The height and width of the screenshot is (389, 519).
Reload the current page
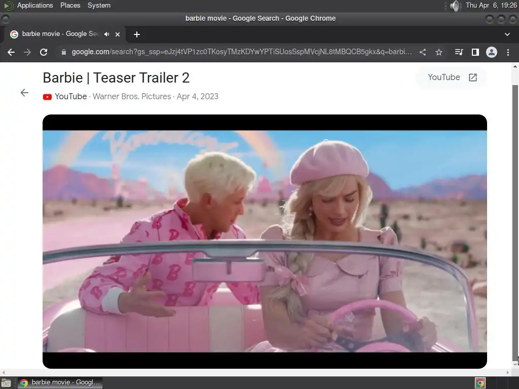(44, 52)
